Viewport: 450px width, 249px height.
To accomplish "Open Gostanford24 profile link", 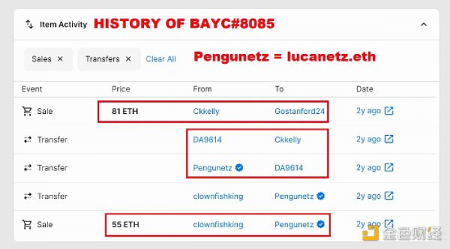I will point(300,111).
